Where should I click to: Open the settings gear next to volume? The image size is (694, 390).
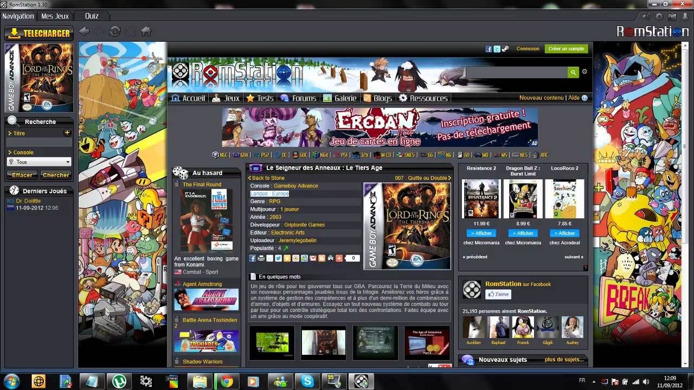coord(658,16)
